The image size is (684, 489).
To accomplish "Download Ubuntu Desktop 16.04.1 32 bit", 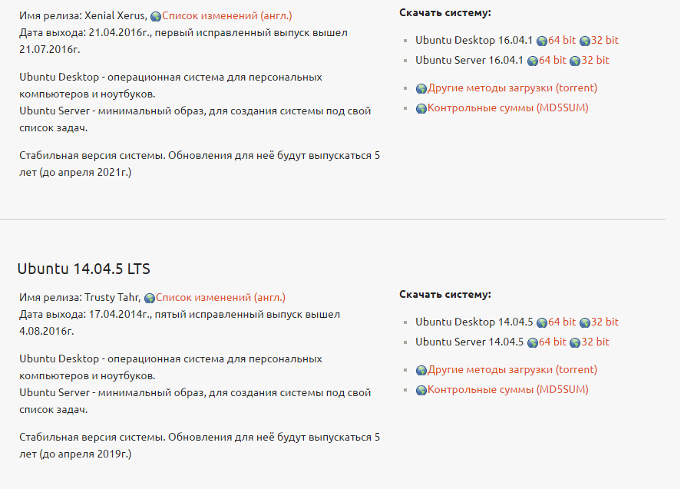I will pos(604,40).
